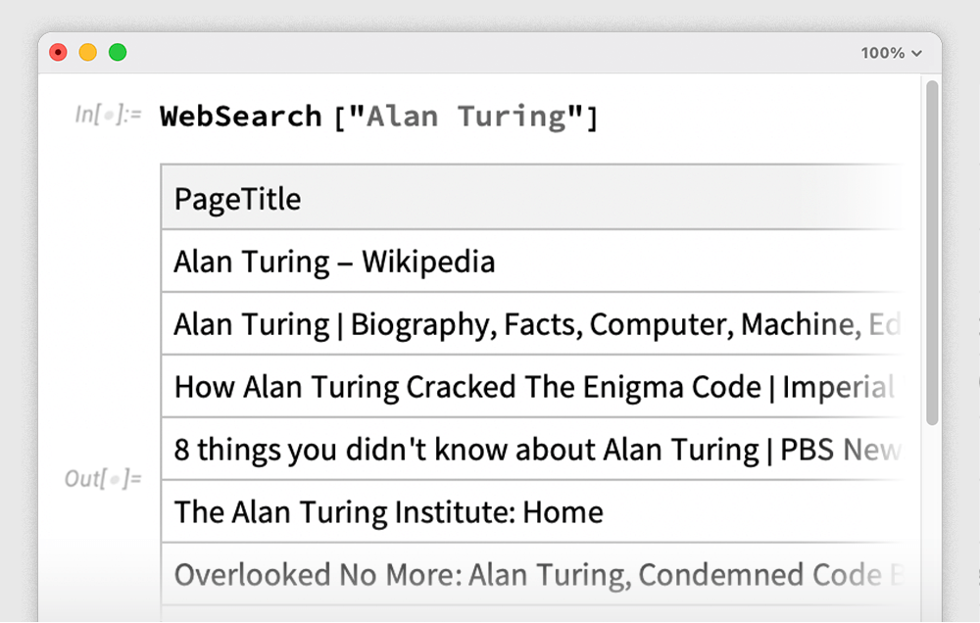The width and height of the screenshot is (980, 623).
Task: Click the yellow minimize window button
Action: pos(88,53)
